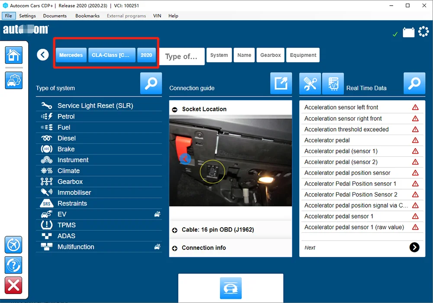Screen dimensions: 433x303
Task: Select the TPMS tyre pressure icon
Action: (46, 225)
